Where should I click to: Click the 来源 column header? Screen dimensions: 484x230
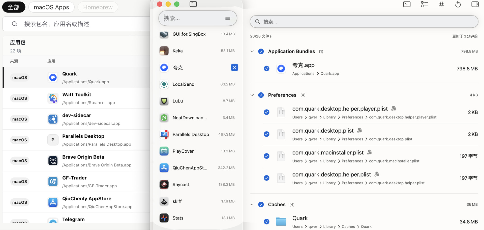click(14, 61)
